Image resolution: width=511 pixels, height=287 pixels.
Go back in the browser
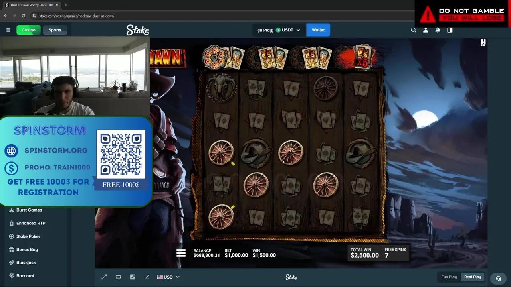click(x=6, y=16)
